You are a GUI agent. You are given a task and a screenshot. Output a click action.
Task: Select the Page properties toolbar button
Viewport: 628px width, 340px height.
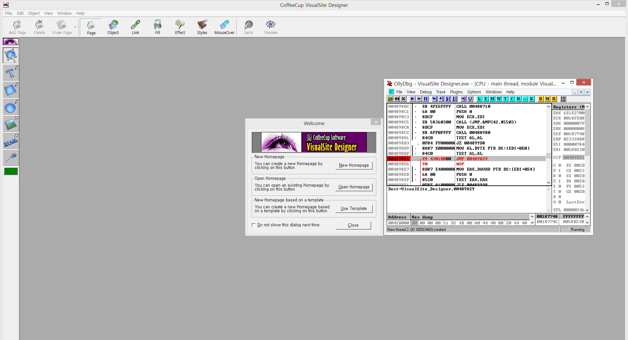pyautogui.click(x=91, y=27)
